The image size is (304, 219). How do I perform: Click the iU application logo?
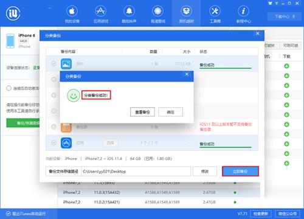coord(13,13)
